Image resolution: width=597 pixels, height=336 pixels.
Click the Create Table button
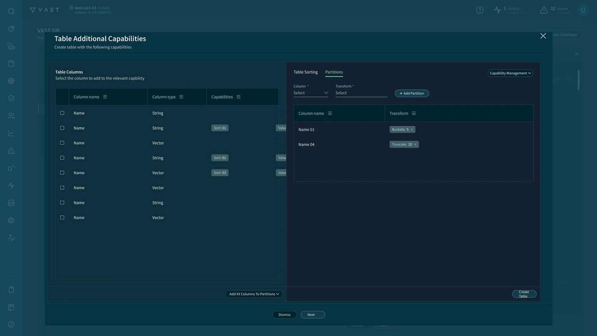[524, 294]
